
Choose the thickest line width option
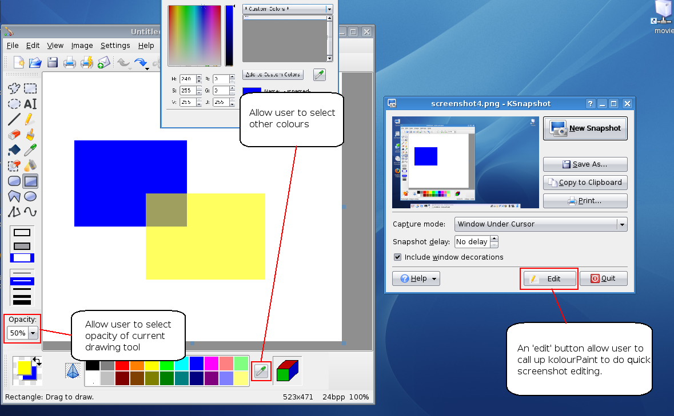(x=22, y=302)
